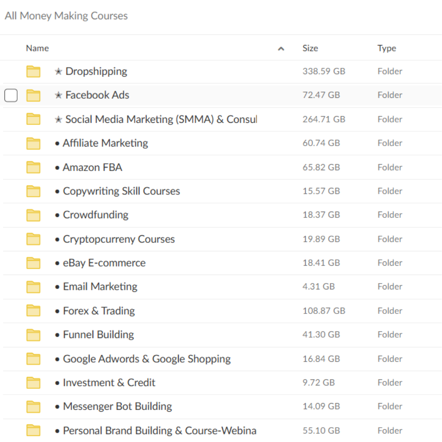Click the Crowdfunding folder icon

[33, 214]
